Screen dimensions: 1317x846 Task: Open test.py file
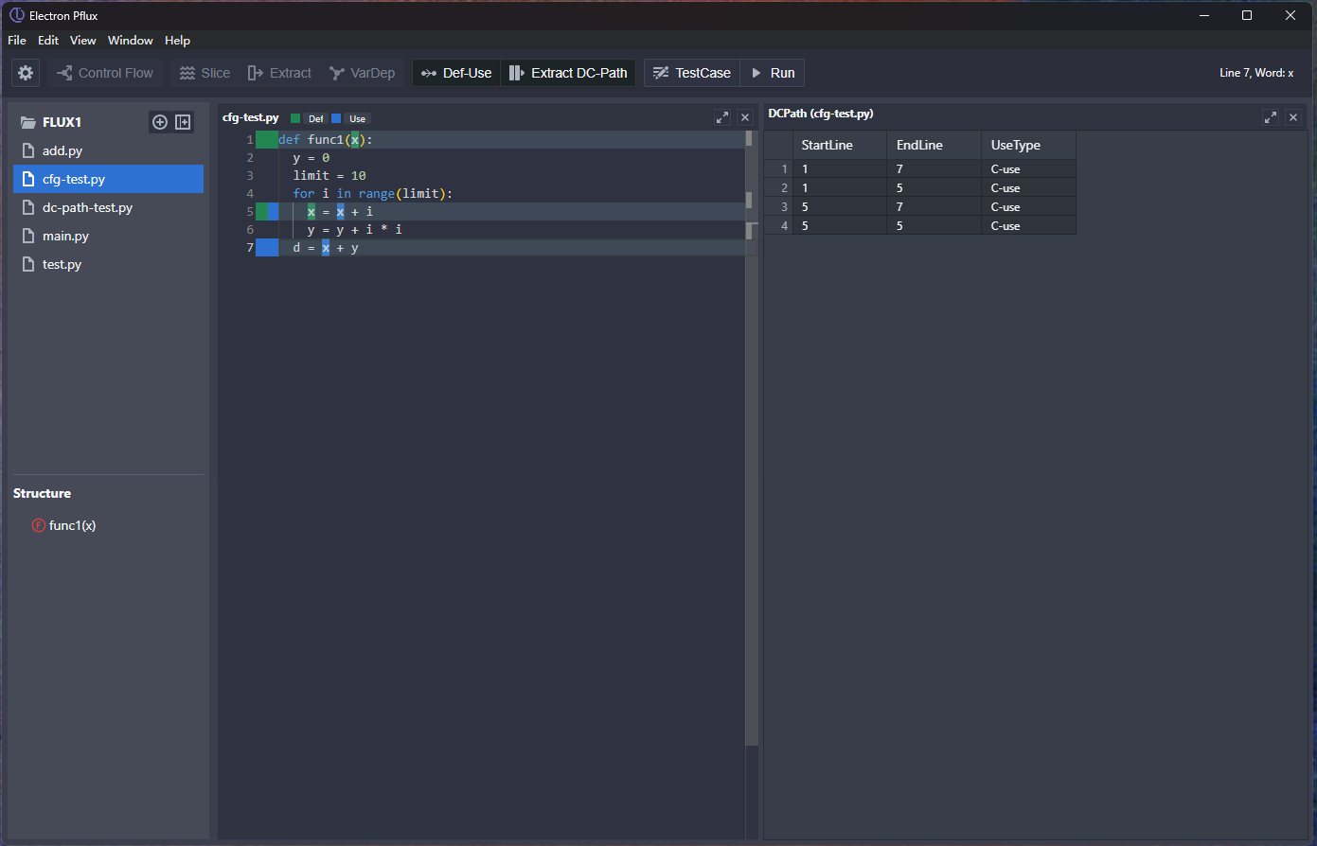tap(108, 264)
